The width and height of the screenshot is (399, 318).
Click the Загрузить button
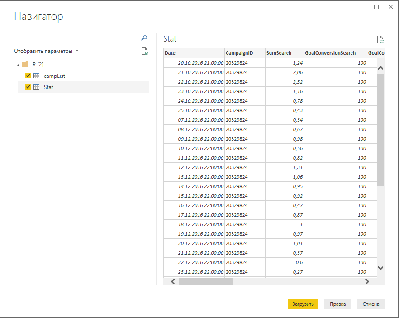pos(303,304)
